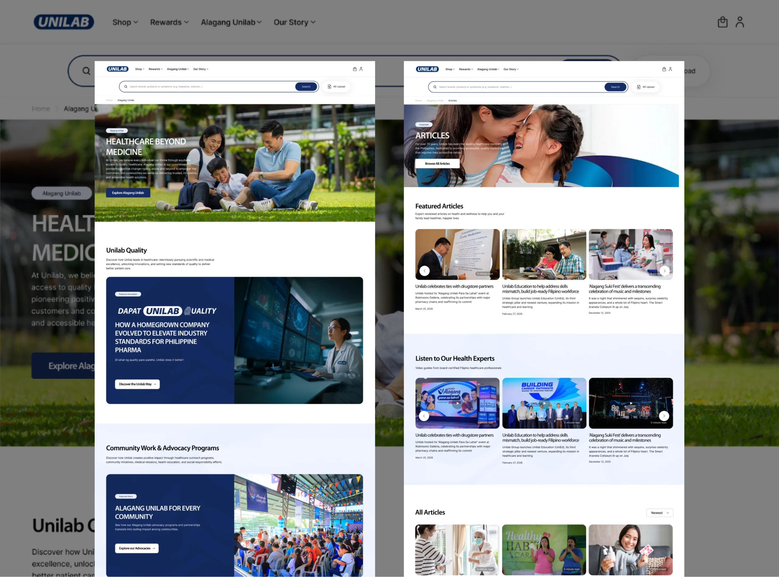Expand the Shop menu in the background page header
This screenshot has height=577, width=779.
125,22
